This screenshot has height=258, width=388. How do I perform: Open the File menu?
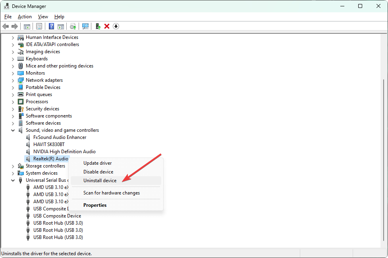click(x=8, y=17)
